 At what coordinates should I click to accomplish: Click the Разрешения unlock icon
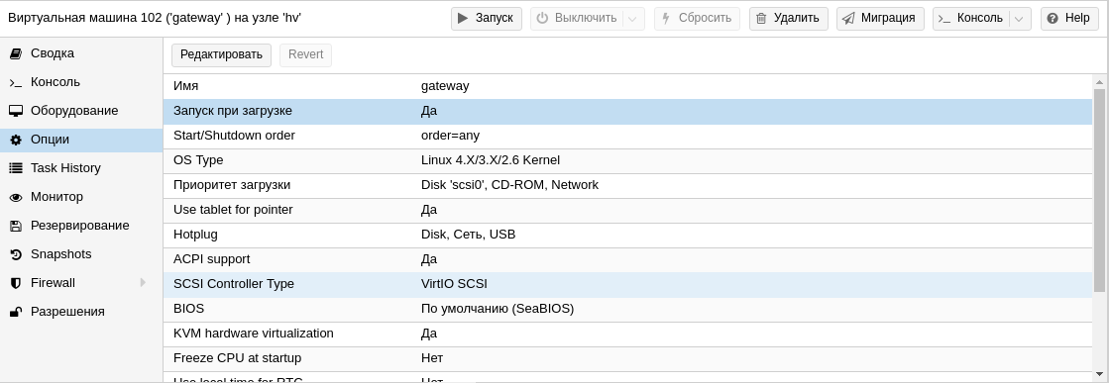click(x=16, y=312)
